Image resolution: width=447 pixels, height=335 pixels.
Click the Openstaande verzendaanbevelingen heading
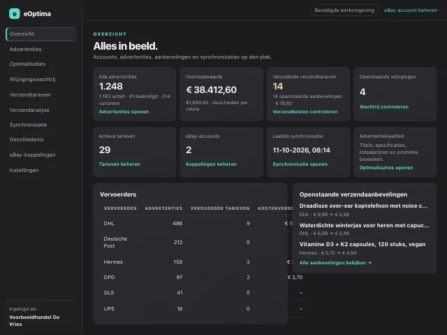pos(353,194)
